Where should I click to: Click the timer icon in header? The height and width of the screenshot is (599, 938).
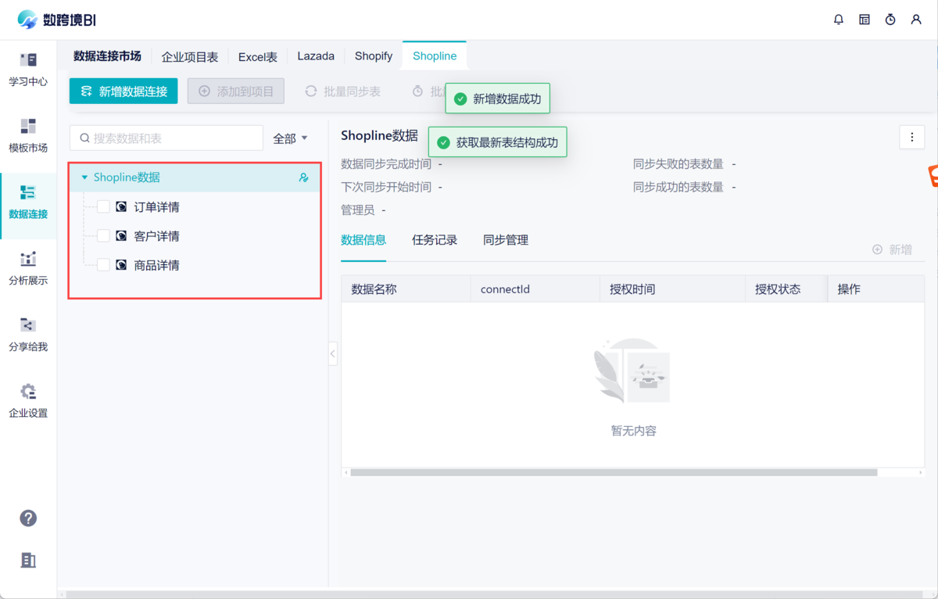(x=890, y=20)
